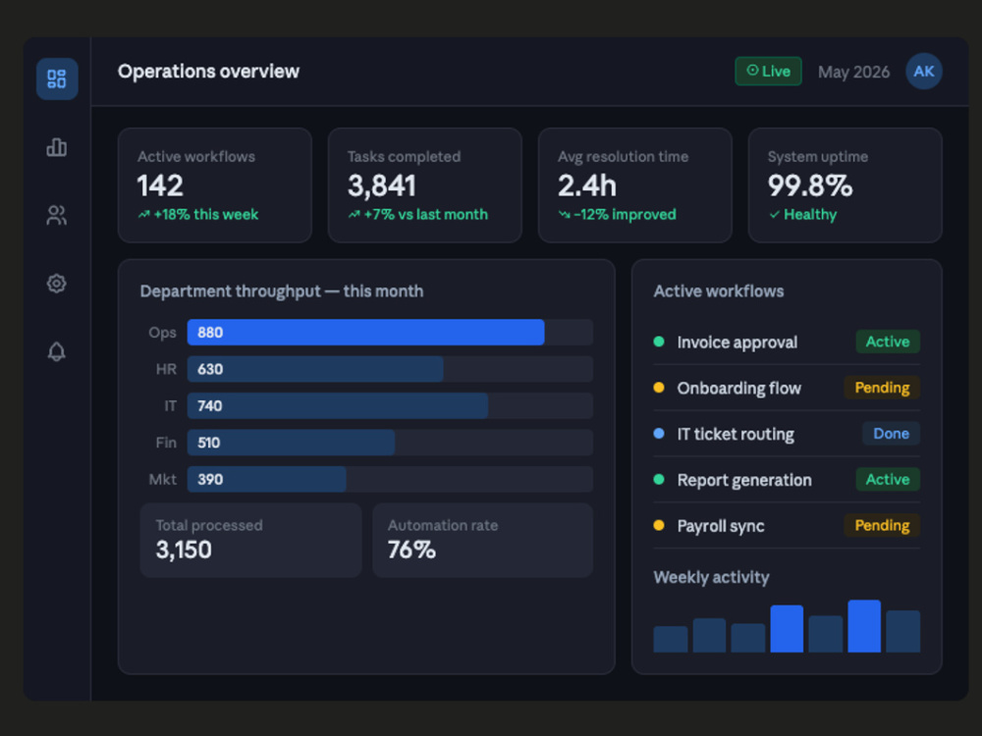This screenshot has height=736, width=982.
Task: Open the dashboard grid icon in sidebar
Action: 57,79
